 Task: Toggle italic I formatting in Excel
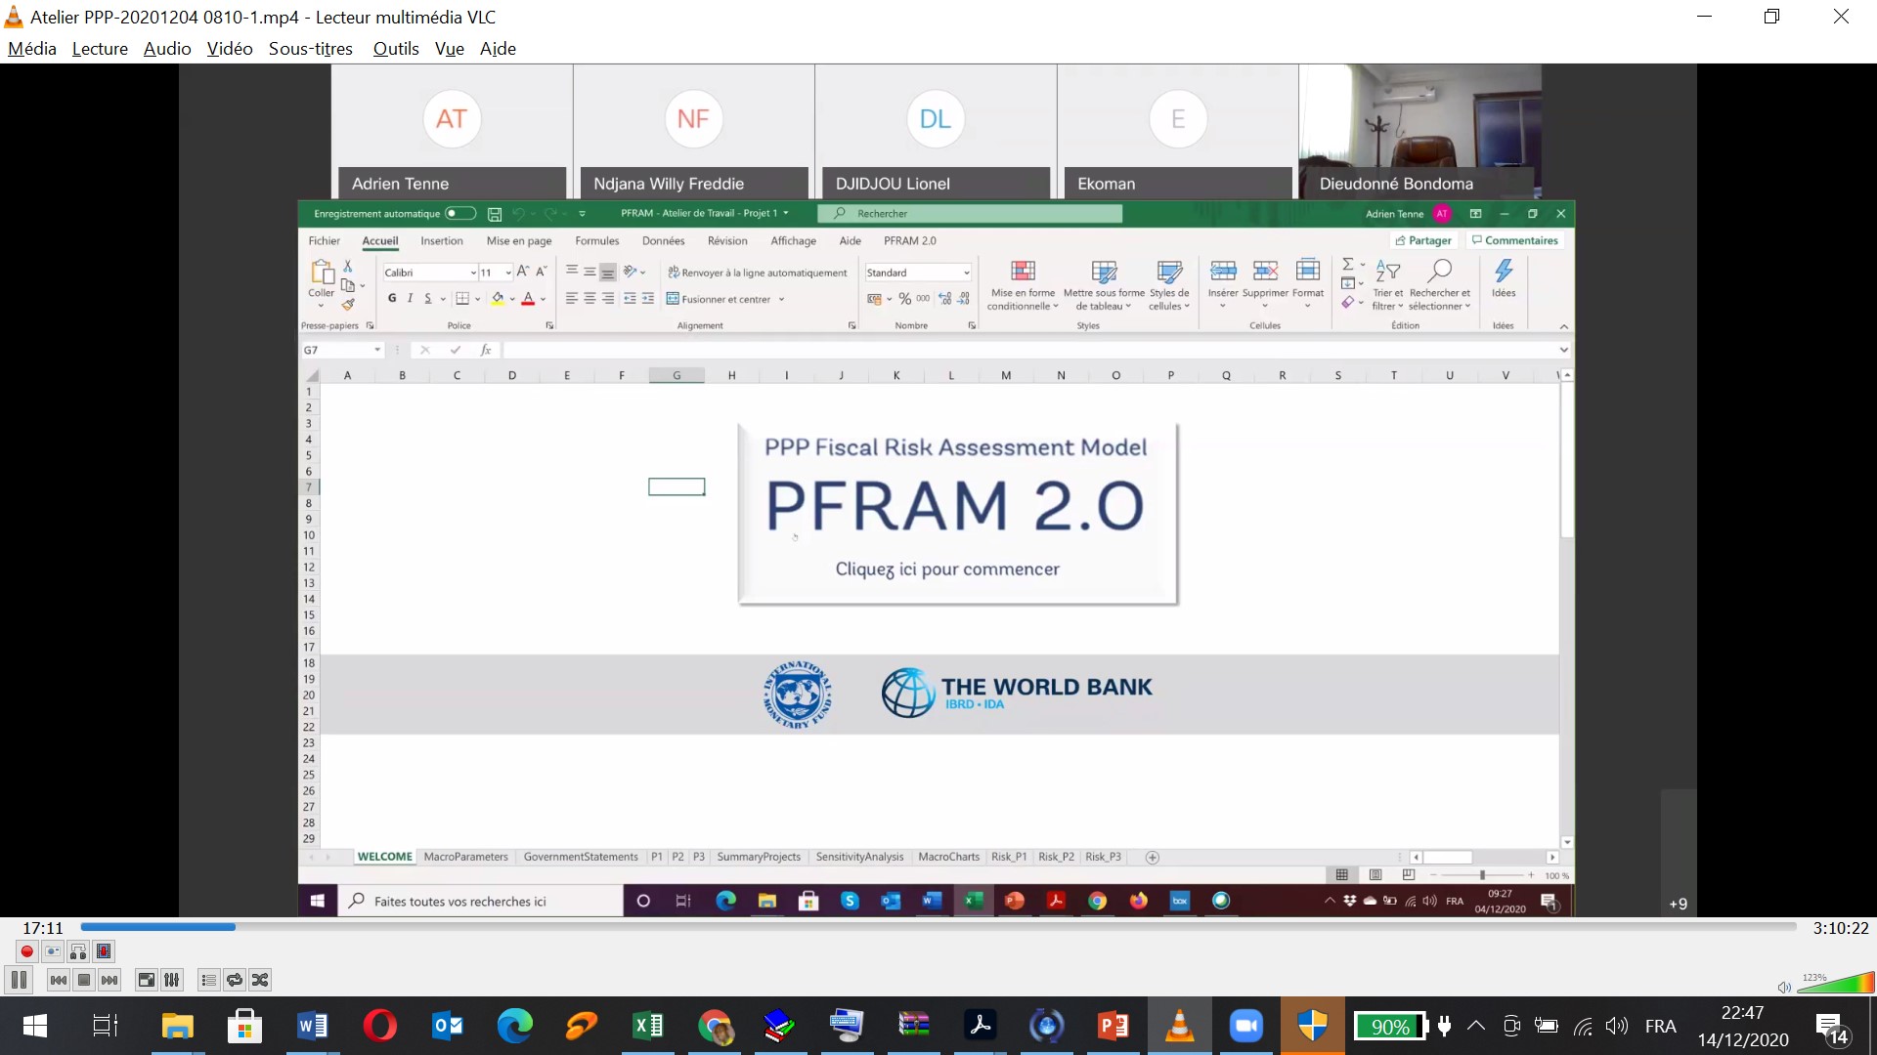tap(410, 299)
